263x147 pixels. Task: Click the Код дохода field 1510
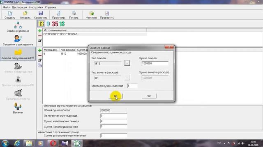pyautogui.click(x=108, y=64)
